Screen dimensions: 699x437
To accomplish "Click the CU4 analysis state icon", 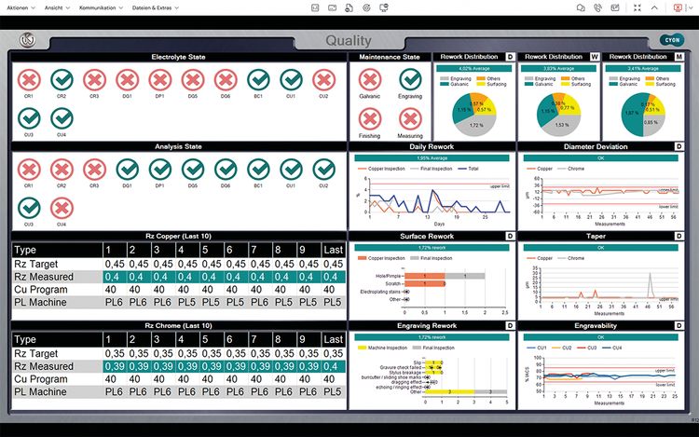I will tap(62, 209).
